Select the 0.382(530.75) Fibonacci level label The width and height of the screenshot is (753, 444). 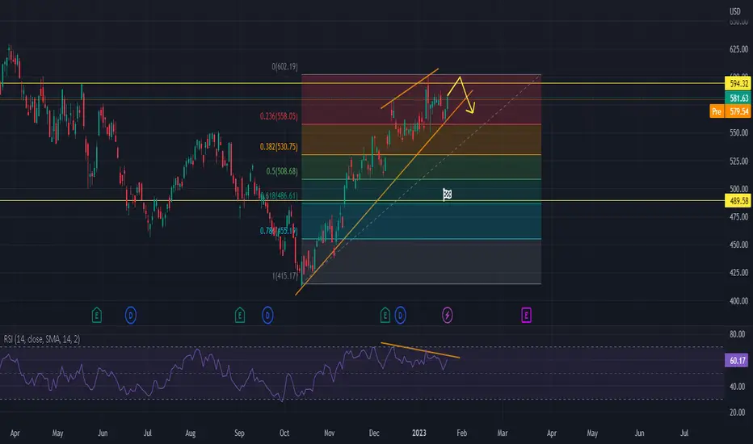pyautogui.click(x=279, y=146)
